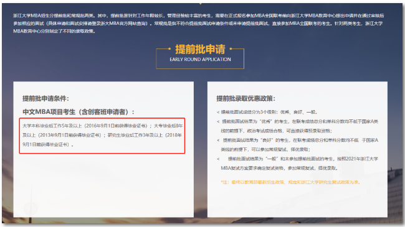This screenshot has height=227, width=405.
Task: Select the orange 提前批申请 heading
Action: [200, 49]
